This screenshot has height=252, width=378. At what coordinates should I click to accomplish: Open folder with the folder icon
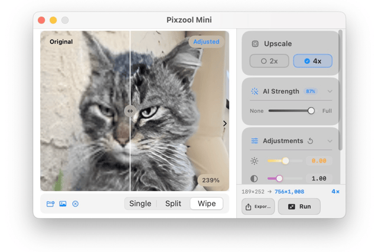click(x=50, y=204)
